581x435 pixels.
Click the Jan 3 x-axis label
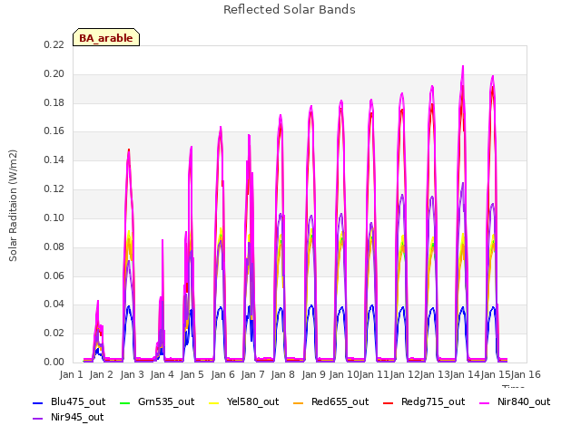[133, 374]
